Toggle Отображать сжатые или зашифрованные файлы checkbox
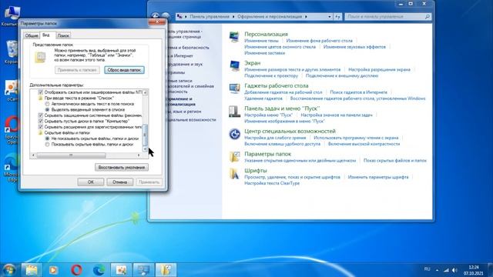Image resolution: width=493 pixels, height=277 pixels. pyautogui.click(x=41, y=92)
